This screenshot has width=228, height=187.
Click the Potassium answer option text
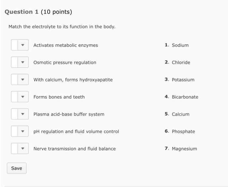pos(183,80)
